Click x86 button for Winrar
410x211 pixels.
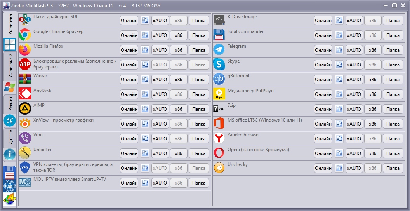pyautogui.click(x=179, y=79)
